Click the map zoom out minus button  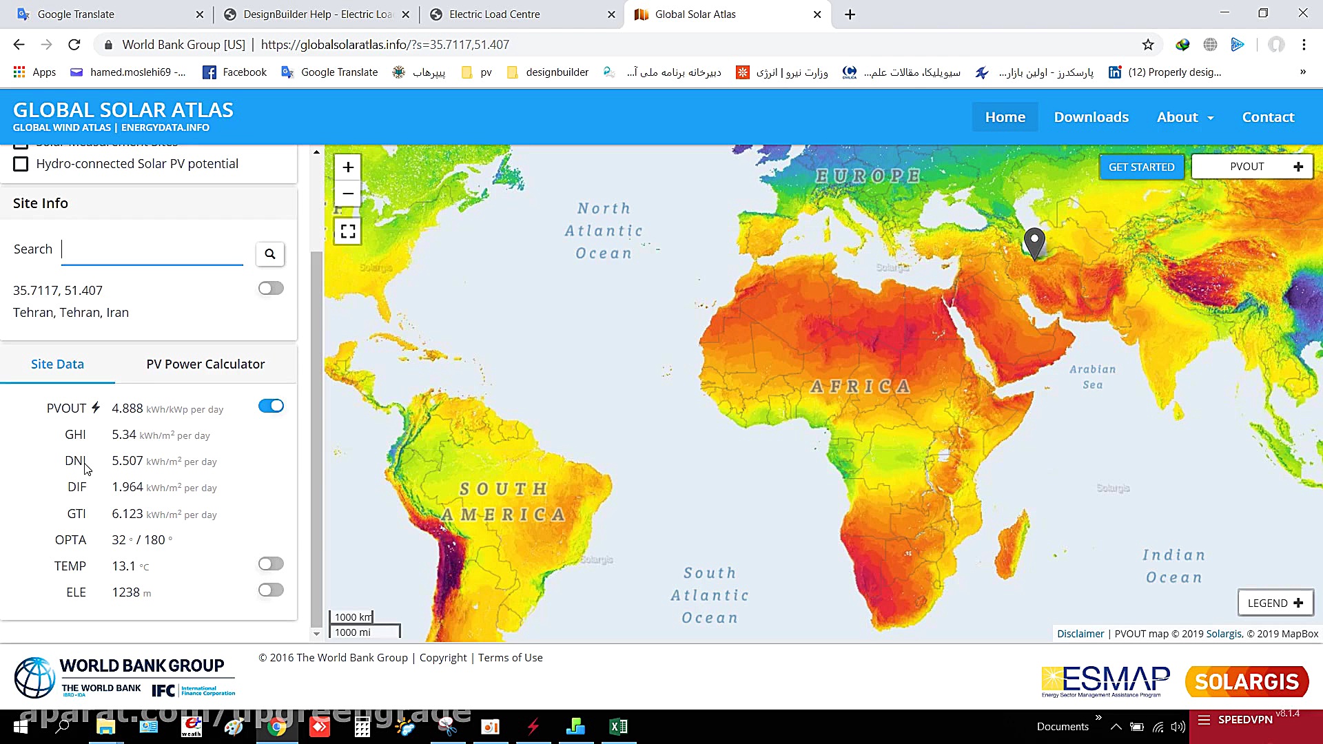coord(348,194)
